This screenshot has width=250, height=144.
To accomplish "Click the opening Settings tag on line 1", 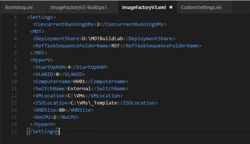I will 41,17.
